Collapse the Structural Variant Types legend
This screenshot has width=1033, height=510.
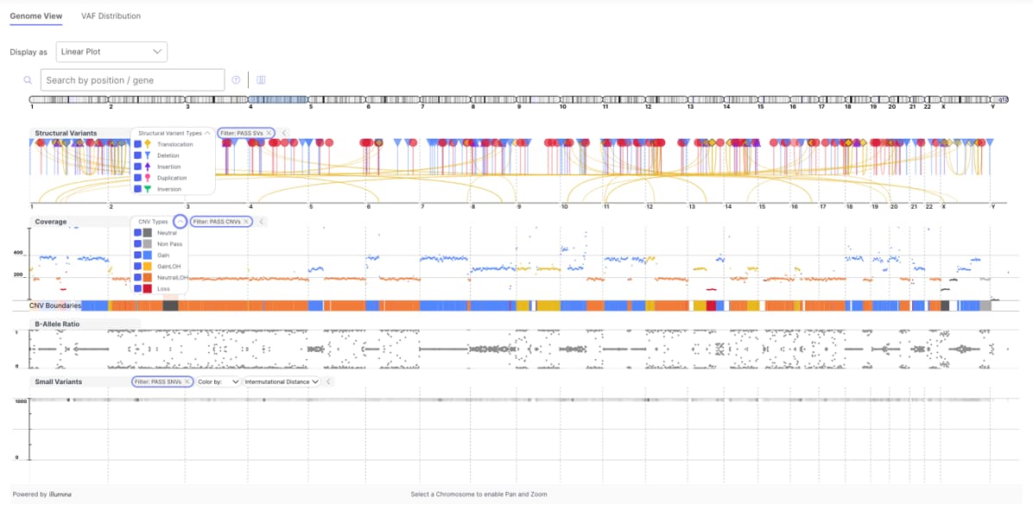pos(207,133)
